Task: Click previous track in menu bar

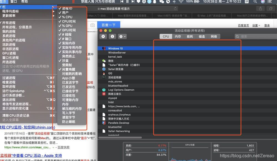Action: tap(122, 2)
